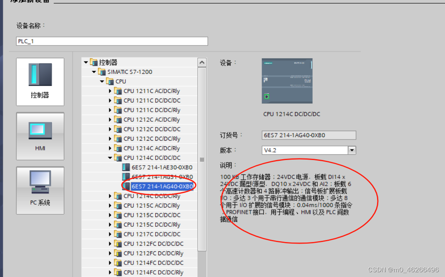The height and width of the screenshot is (277, 445).
Task: Click folder icon of CPU 1214C AC/DC/Rly
Action: pyautogui.click(x=118, y=148)
